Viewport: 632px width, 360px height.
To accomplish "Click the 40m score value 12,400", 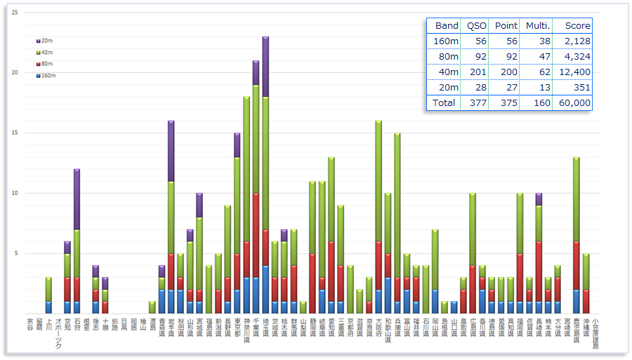I will tap(574, 72).
